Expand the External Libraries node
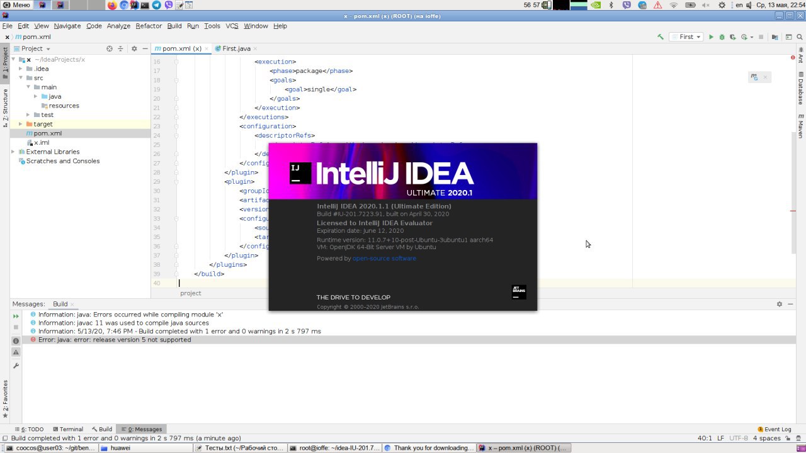Screen dimensions: 806x453 coord(13,152)
